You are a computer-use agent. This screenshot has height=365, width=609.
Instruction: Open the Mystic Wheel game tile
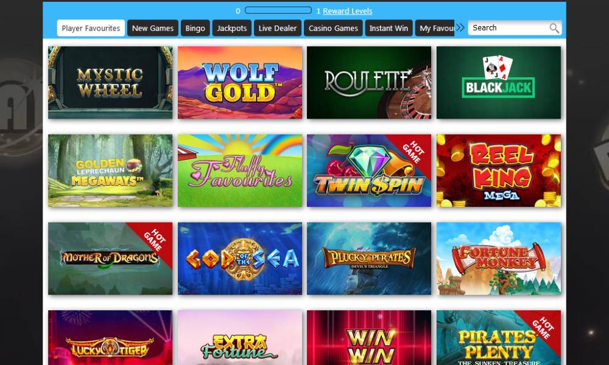point(110,83)
